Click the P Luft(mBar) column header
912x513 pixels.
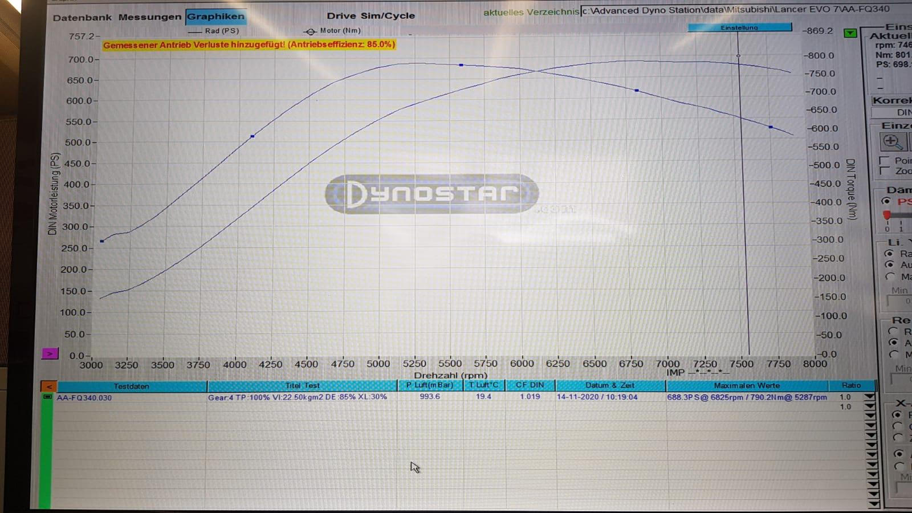(x=430, y=385)
